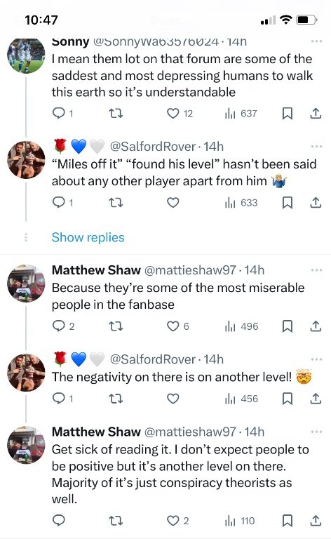Show replies link under SalfordRover thread
This screenshot has height=539, width=331.
click(x=88, y=237)
